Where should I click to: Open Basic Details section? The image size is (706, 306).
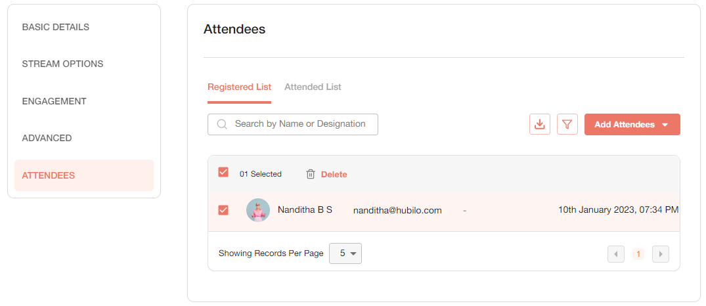pos(55,27)
